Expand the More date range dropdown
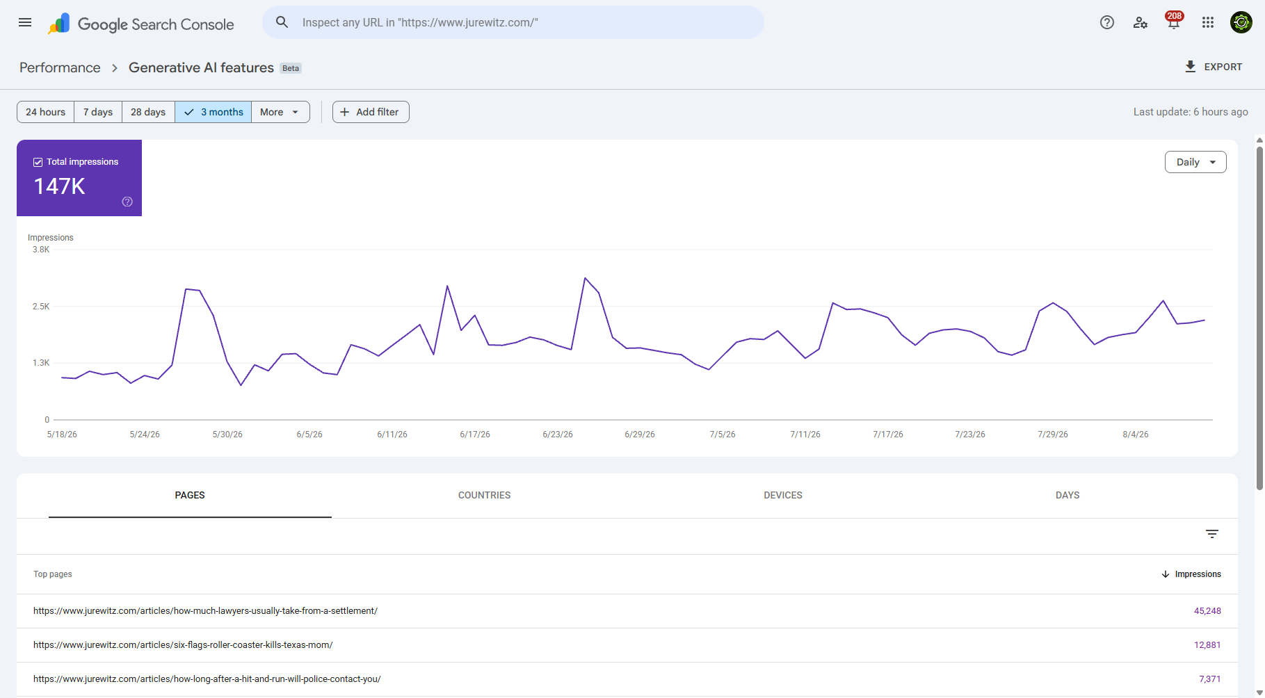 coord(280,112)
